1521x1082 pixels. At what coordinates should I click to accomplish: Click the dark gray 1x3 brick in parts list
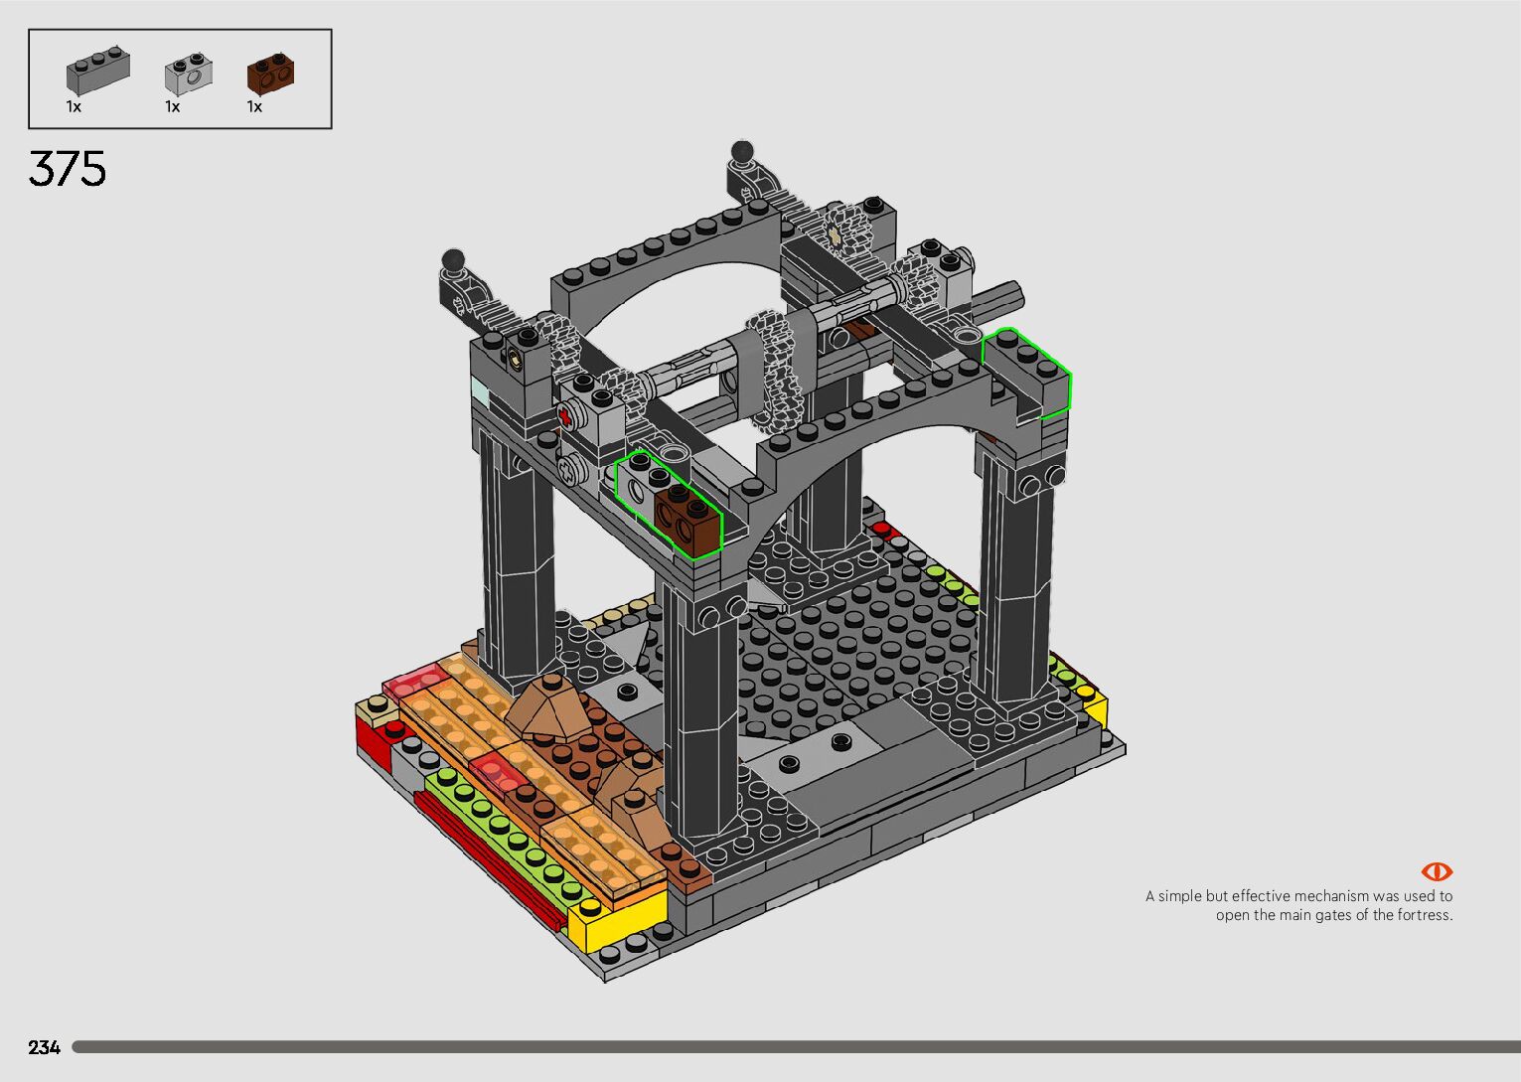pos(97,73)
